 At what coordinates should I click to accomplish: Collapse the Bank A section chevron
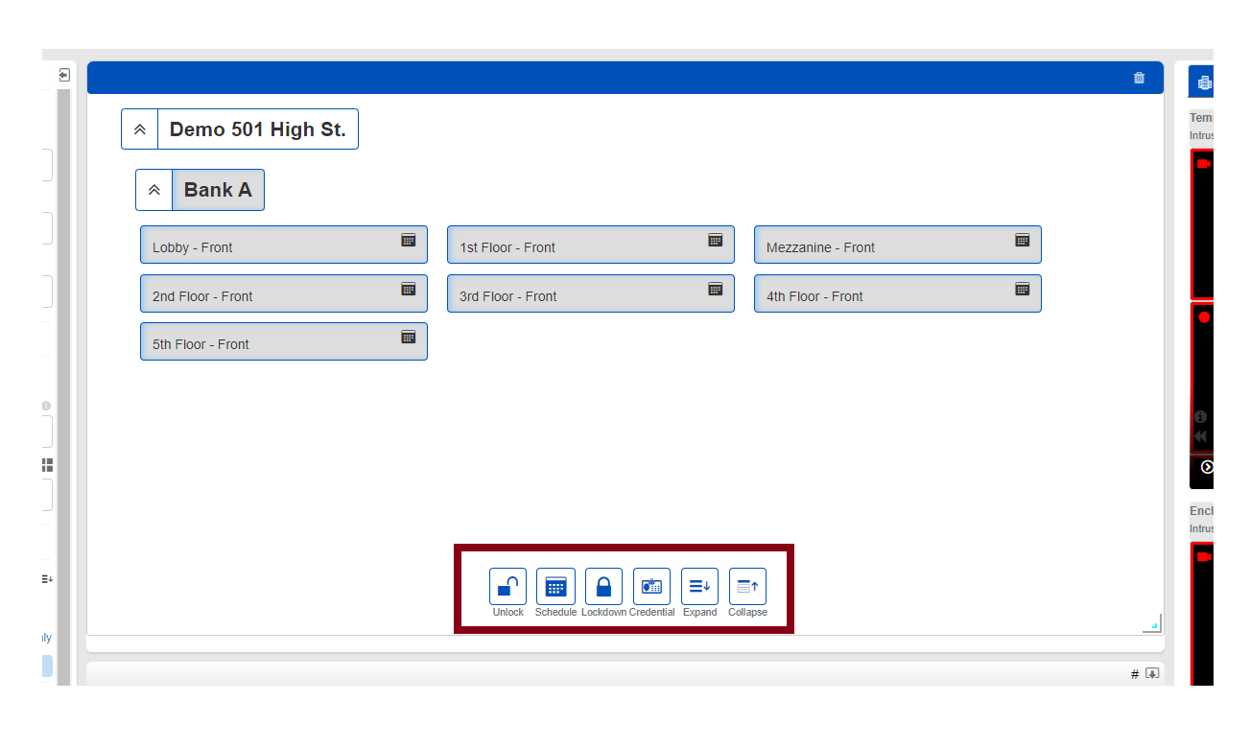(154, 190)
